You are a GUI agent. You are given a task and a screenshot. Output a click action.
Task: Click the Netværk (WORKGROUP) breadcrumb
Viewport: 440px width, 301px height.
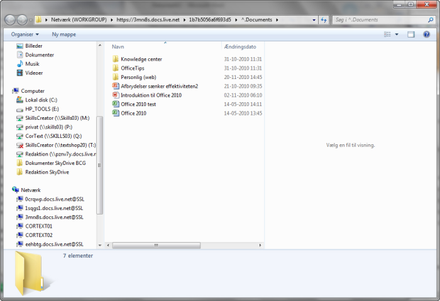[79, 20]
